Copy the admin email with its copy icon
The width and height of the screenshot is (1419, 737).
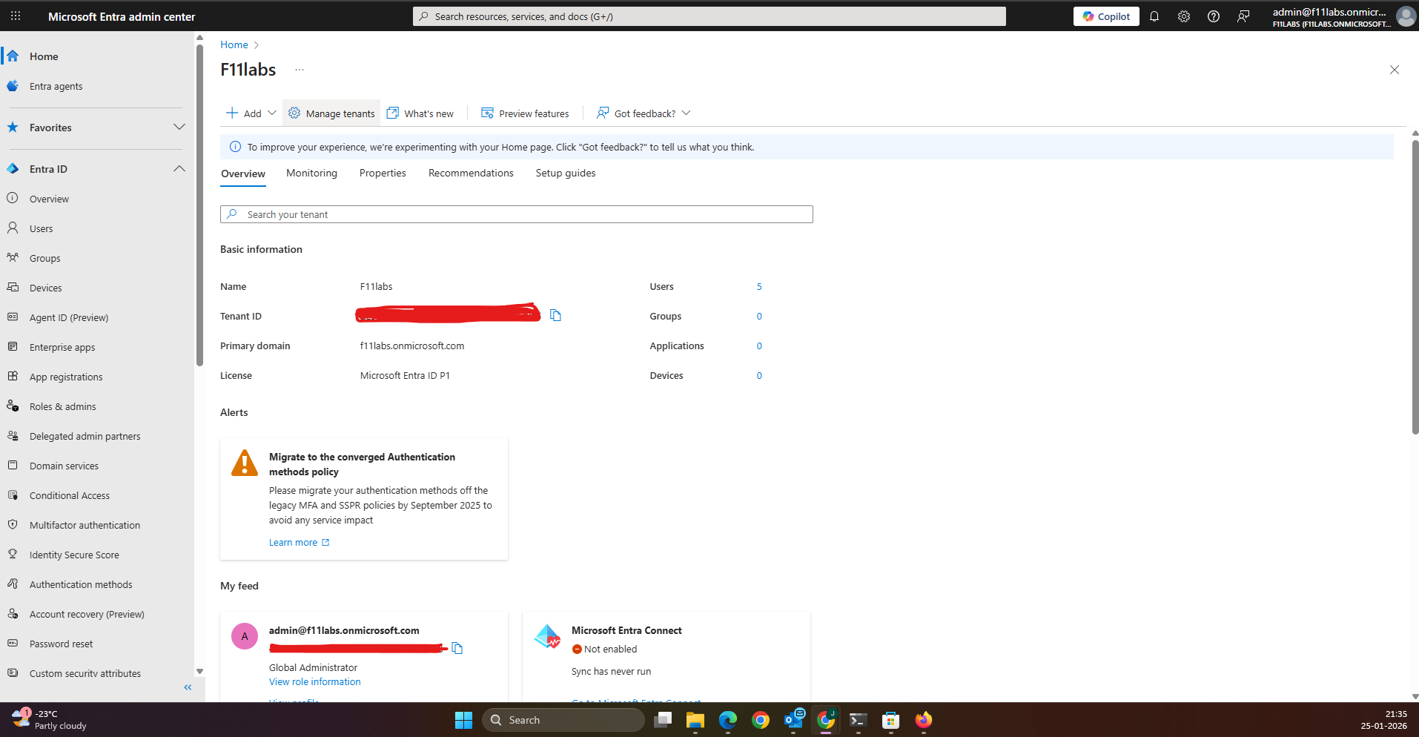(457, 647)
